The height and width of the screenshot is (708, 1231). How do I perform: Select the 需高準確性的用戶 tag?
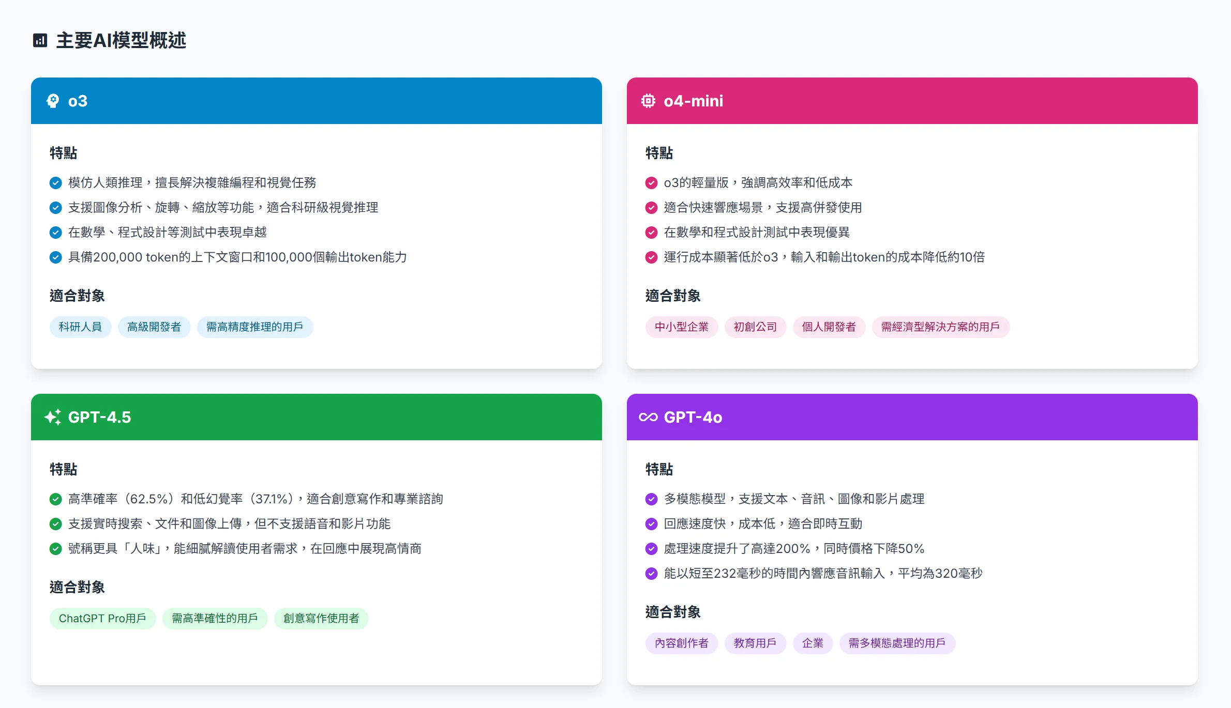[215, 619]
